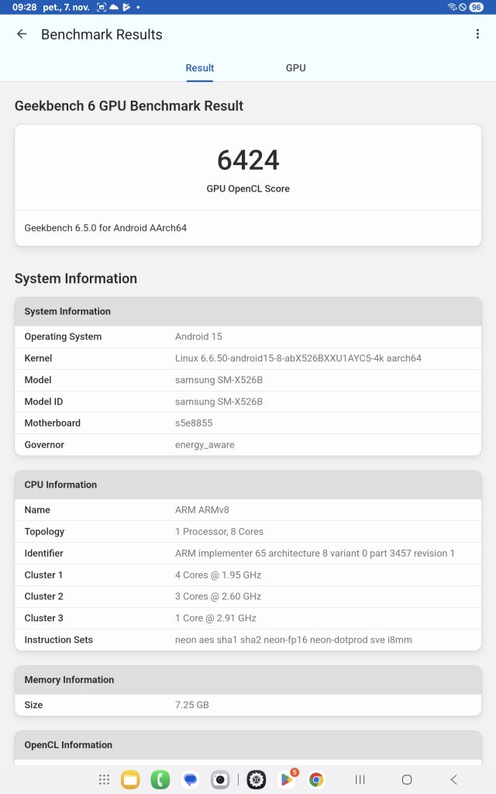Open the blue Messages app
This screenshot has height=794, width=496.
point(191,780)
